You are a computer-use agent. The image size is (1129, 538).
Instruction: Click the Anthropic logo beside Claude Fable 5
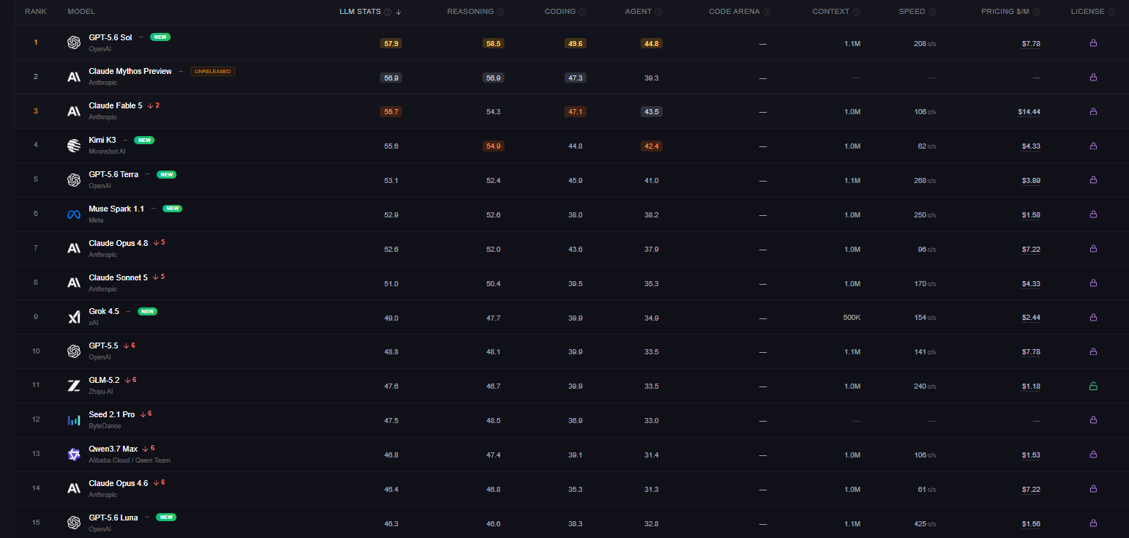coord(74,111)
